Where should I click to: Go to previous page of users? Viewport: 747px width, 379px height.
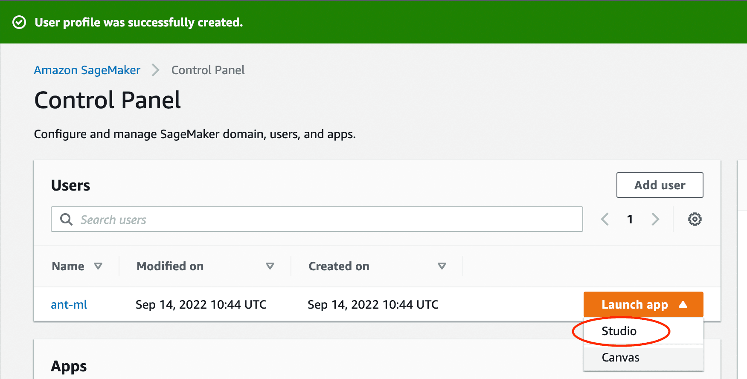pos(605,219)
